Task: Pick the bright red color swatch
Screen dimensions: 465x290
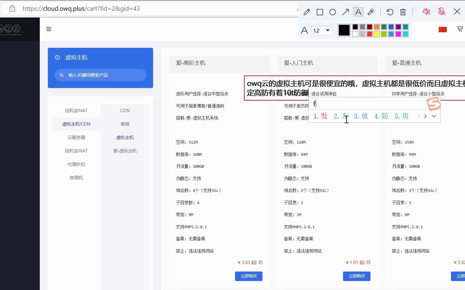Action: 370,34
